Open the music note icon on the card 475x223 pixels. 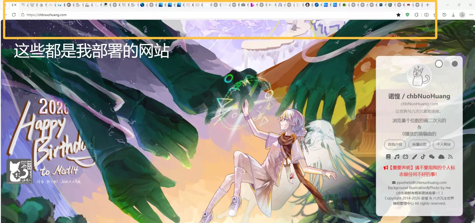[397, 157]
